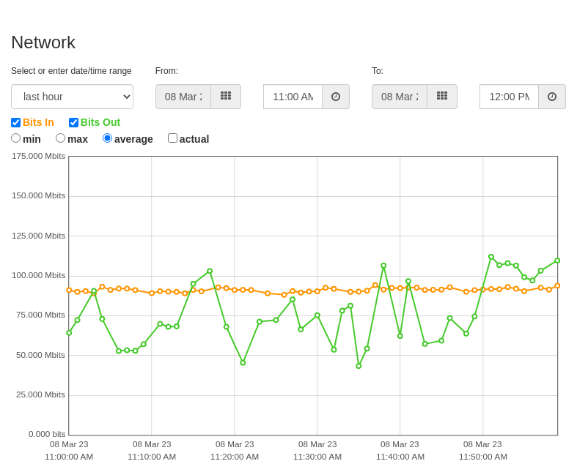
Task: Click the '11:00:00 AM' x-axis label
Action: point(69,457)
